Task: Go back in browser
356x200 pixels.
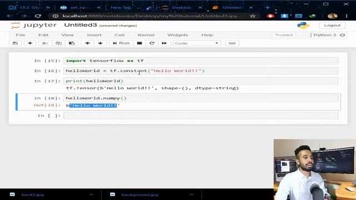Action: [9, 16]
